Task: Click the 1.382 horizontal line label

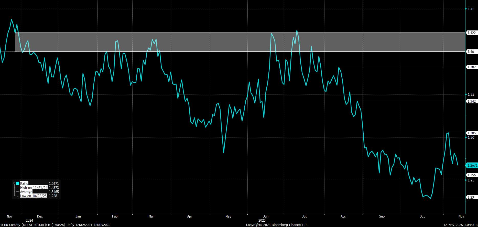Action: 471,67
